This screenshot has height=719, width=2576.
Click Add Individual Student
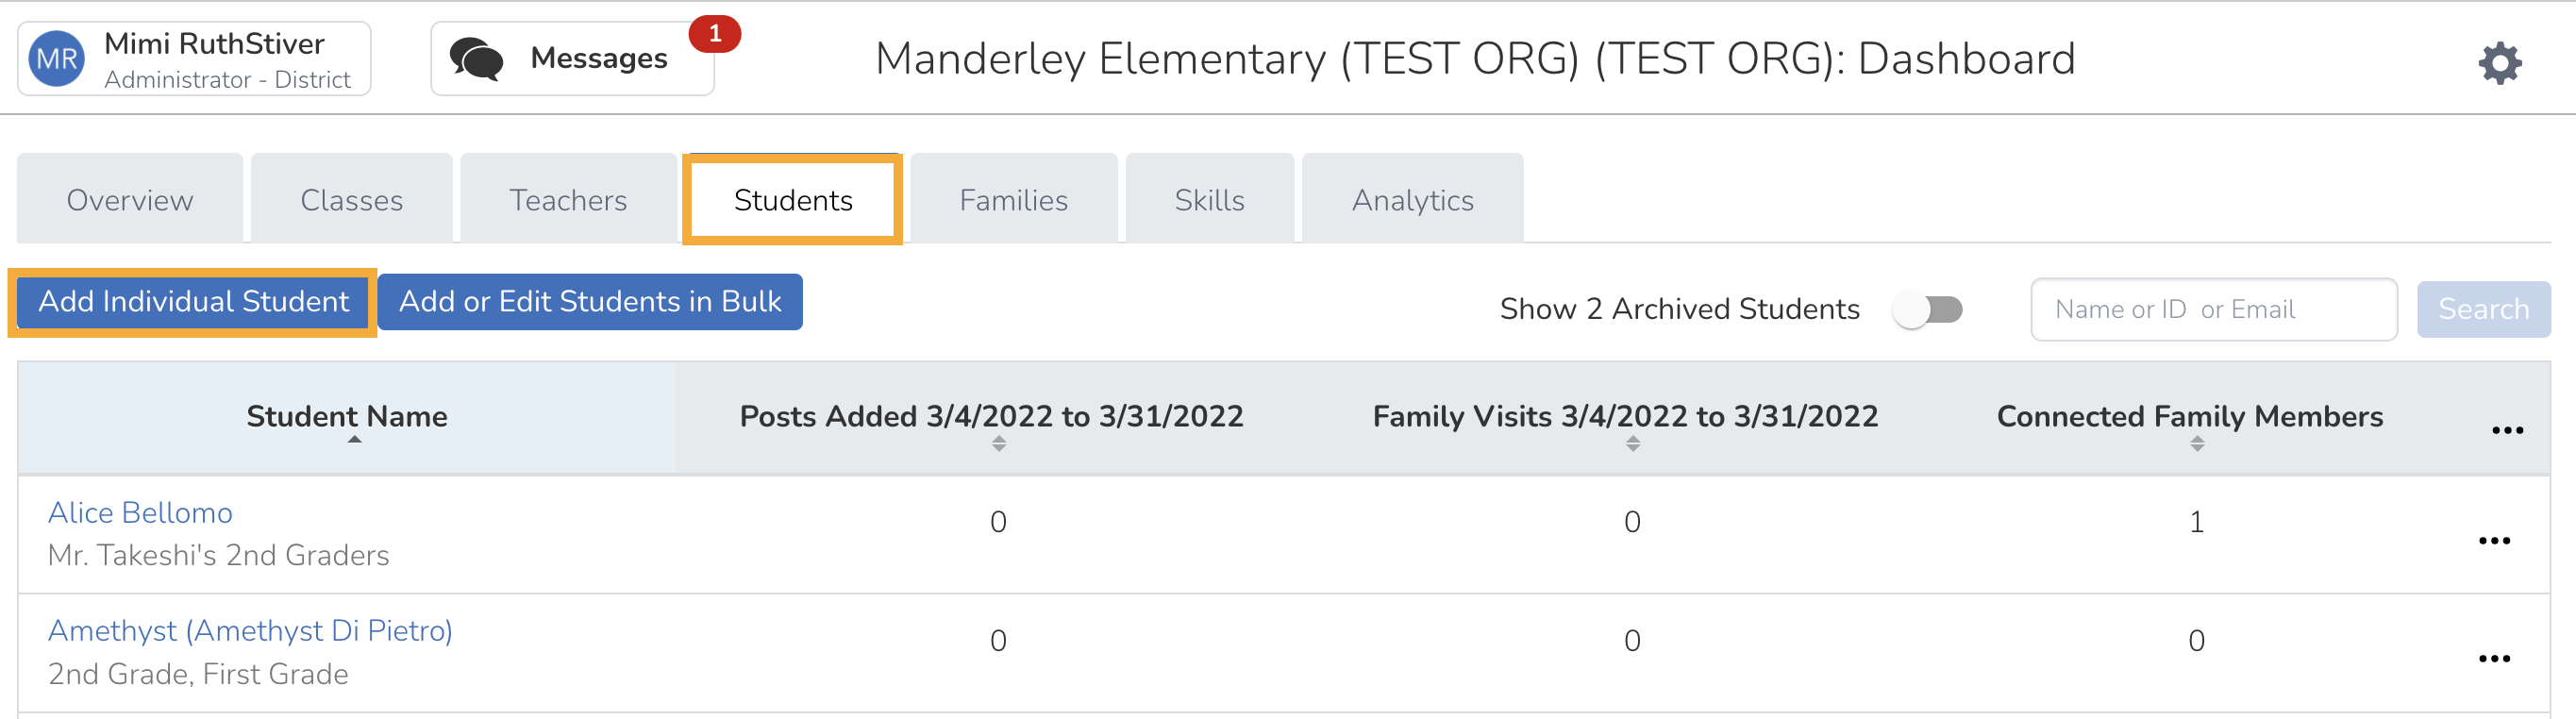(192, 301)
